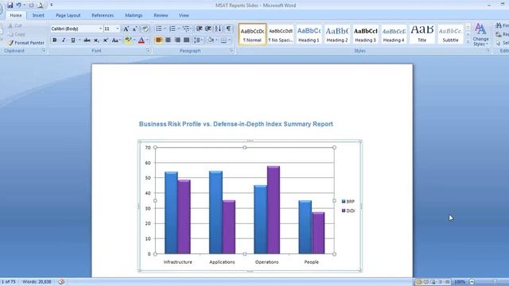Click the Format Painter tool
The height and width of the screenshot is (286, 509).
tap(26, 43)
